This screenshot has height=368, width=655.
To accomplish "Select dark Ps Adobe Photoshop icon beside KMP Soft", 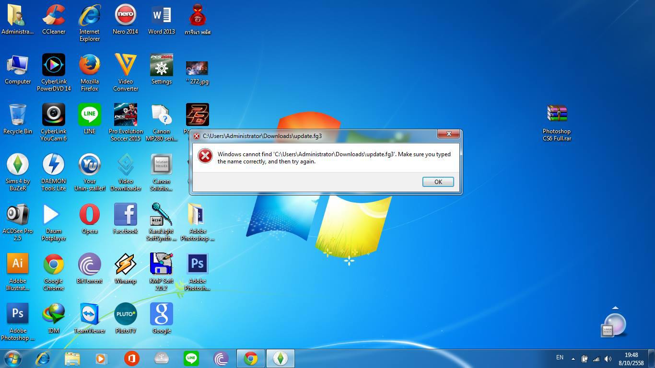I will point(198,272).
